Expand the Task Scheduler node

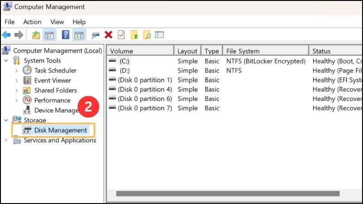point(17,71)
